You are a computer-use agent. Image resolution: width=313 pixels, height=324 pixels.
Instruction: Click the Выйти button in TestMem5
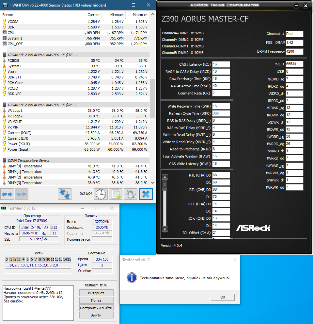click(x=96, y=315)
